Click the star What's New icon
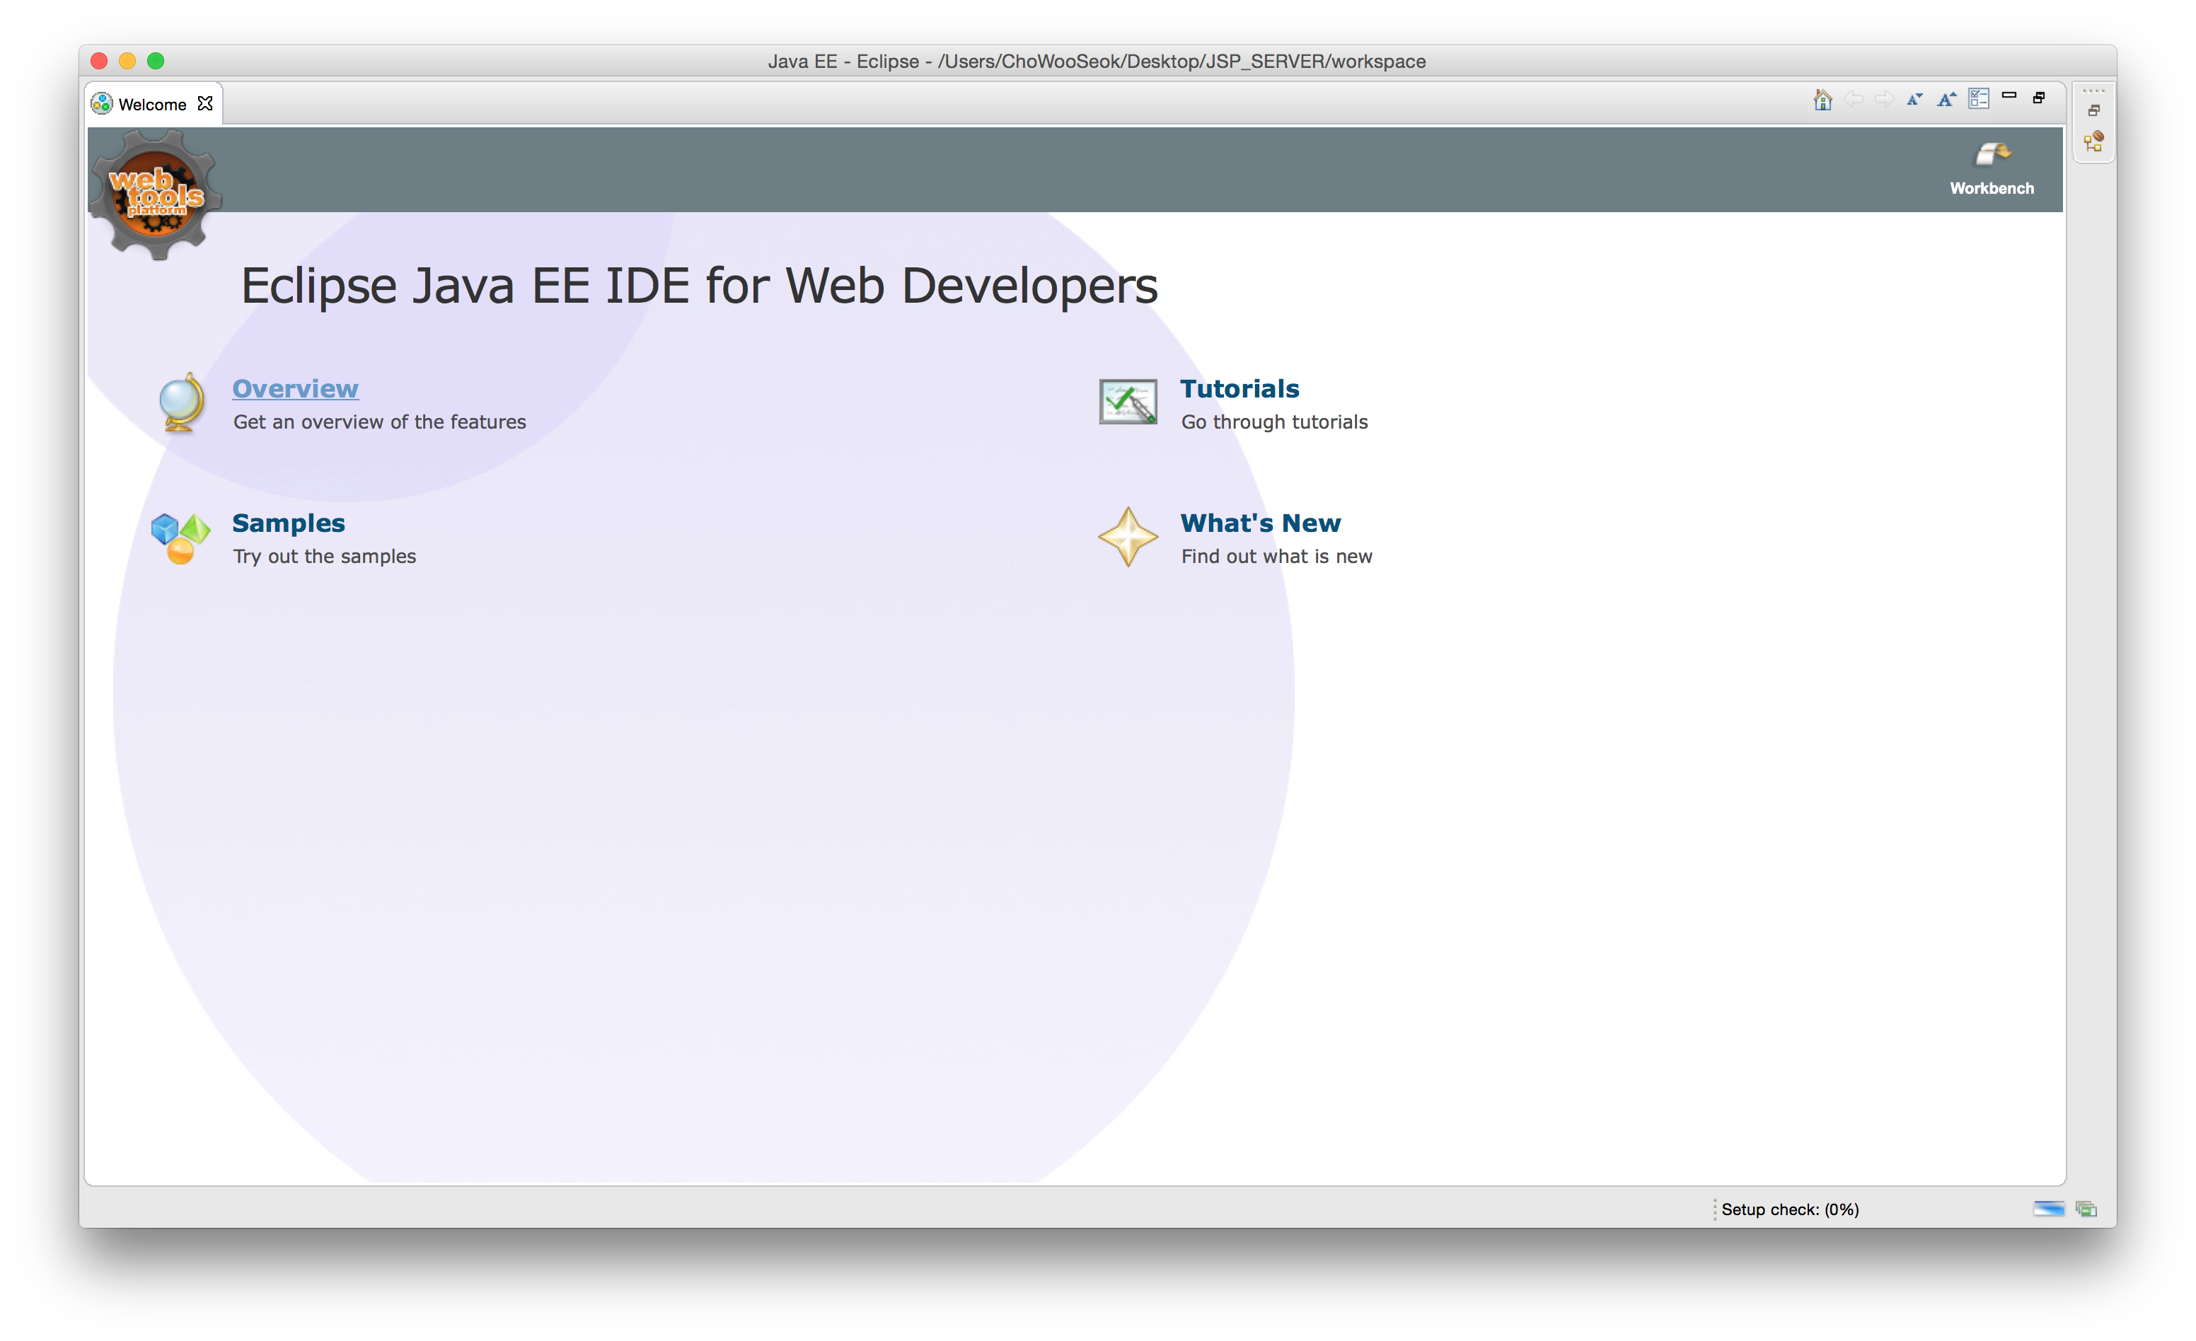 click(x=1128, y=538)
